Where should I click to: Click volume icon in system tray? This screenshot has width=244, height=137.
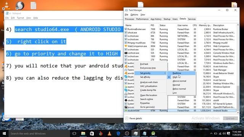[224, 134]
